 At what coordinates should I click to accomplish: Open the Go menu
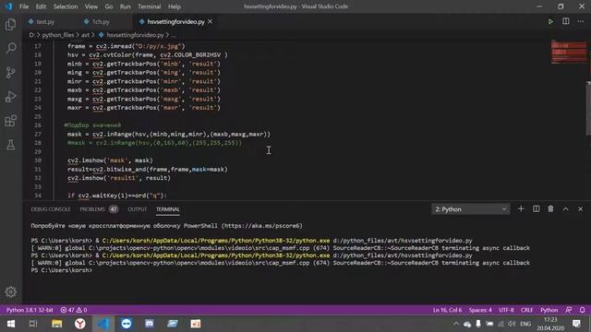coord(109,6)
